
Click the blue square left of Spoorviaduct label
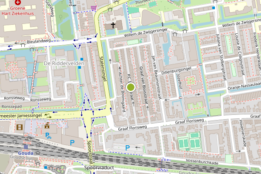(x=46, y=167)
